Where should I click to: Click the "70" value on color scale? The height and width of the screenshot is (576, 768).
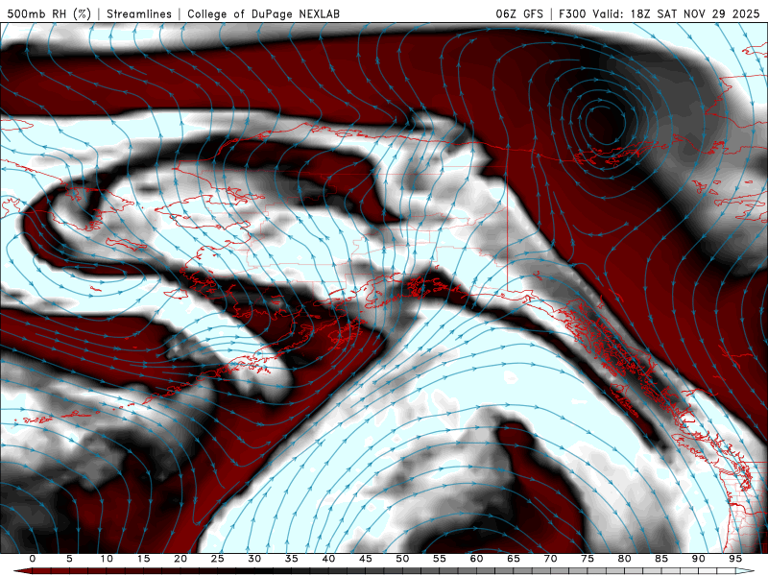pos(550,559)
